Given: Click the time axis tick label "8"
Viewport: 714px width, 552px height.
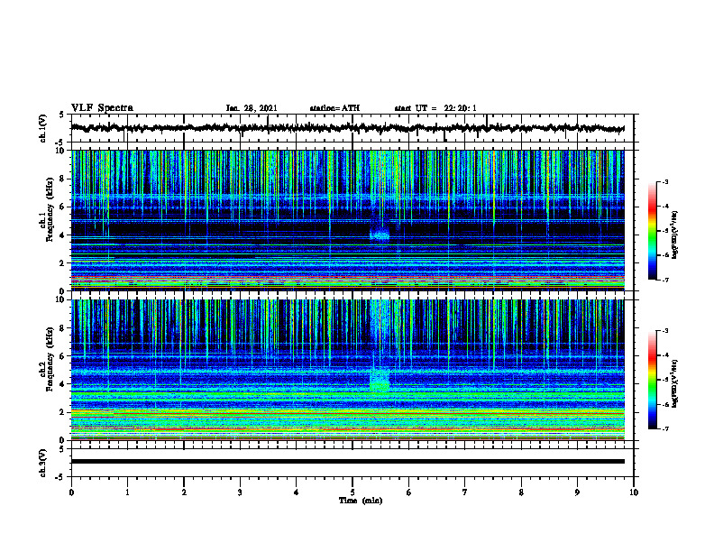Looking at the screenshot, I should point(521,492).
